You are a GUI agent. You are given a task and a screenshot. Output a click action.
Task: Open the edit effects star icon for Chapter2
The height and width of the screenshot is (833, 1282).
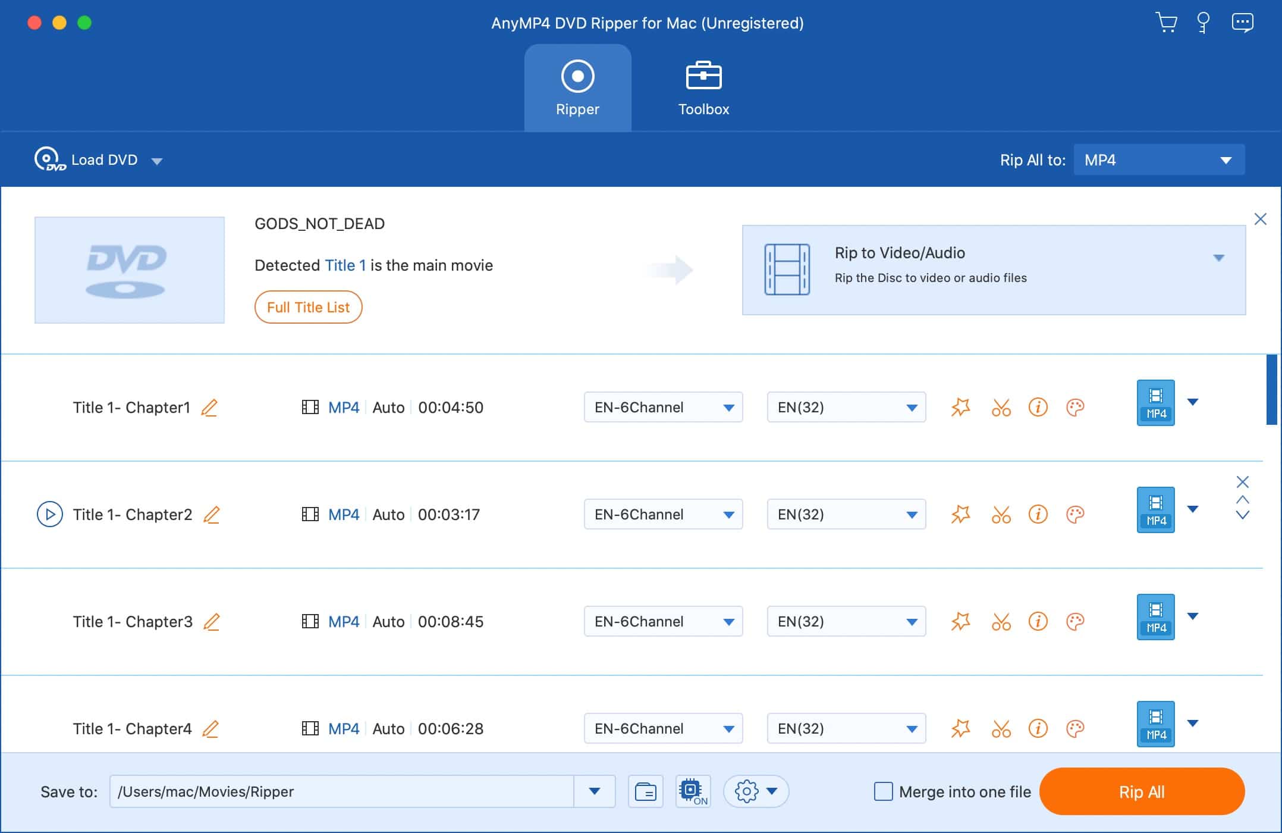pyautogui.click(x=960, y=515)
